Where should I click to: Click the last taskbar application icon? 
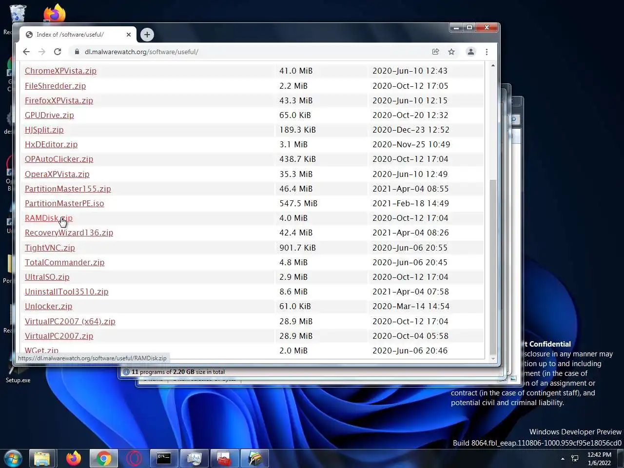(x=254, y=458)
